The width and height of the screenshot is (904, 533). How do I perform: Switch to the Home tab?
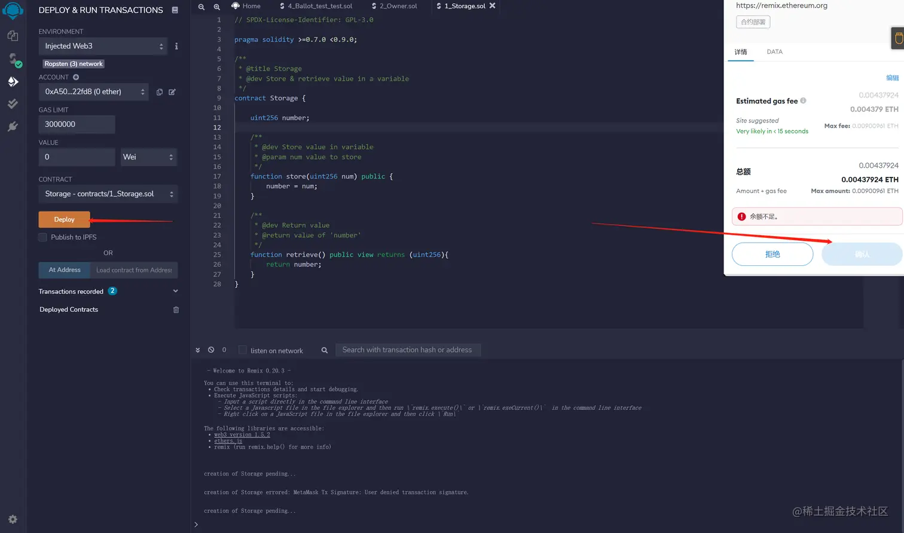(x=246, y=6)
